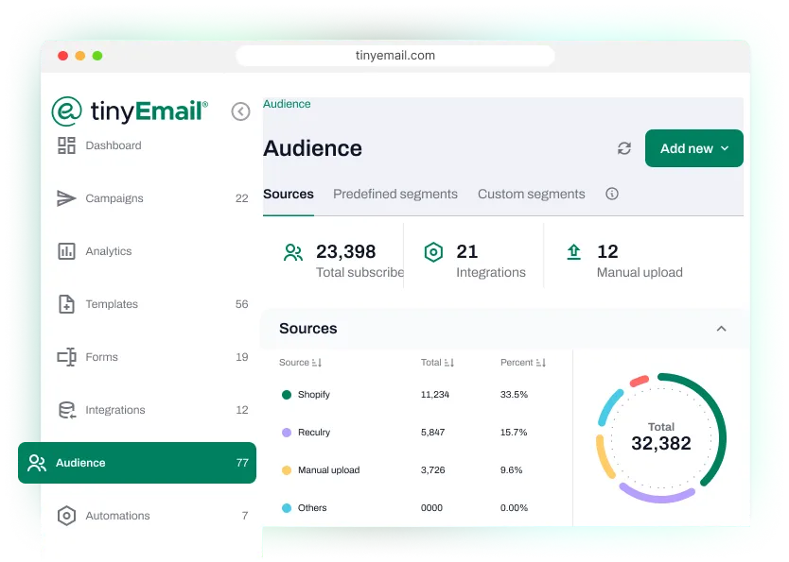Click the info icon beside Custom segments
The width and height of the screenshot is (789, 562).
[x=612, y=194]
